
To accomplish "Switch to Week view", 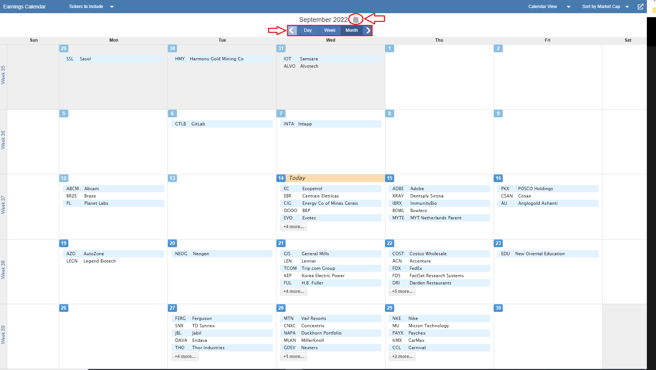I will 330,30.
